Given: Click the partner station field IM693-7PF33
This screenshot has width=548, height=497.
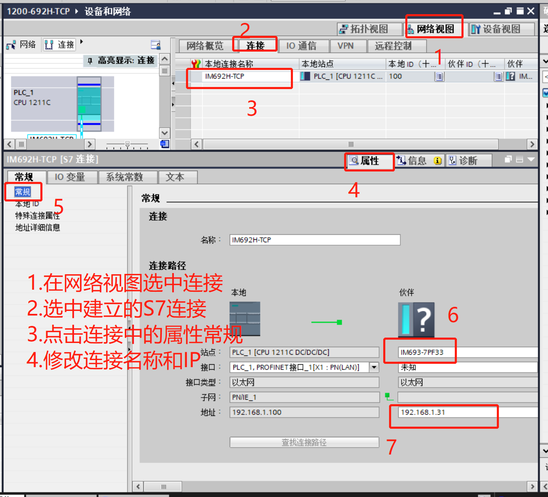Looking at the screenshot, I should click(x=468, y=352).
